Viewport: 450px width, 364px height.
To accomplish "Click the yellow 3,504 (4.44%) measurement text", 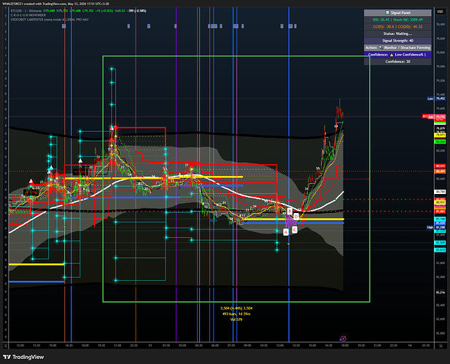I will coord(236,308).
